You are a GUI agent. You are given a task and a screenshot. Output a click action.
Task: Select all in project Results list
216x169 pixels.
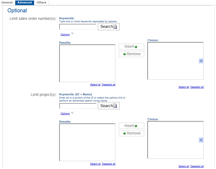tap(95, 164)
